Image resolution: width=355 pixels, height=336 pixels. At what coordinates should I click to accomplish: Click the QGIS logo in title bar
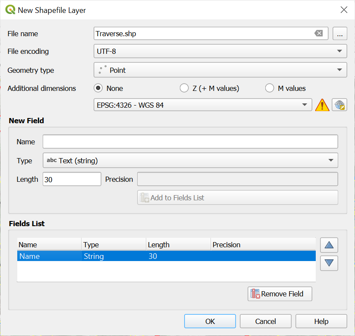coord(10,10)
